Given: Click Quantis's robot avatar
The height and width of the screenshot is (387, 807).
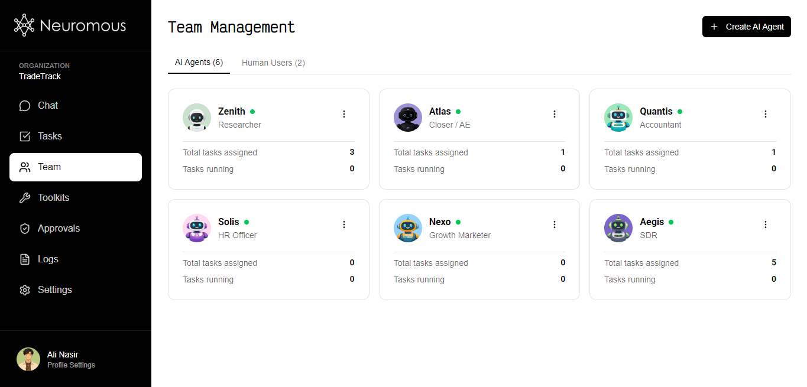Looking at the screenshot, I should (x=618, y=118).
